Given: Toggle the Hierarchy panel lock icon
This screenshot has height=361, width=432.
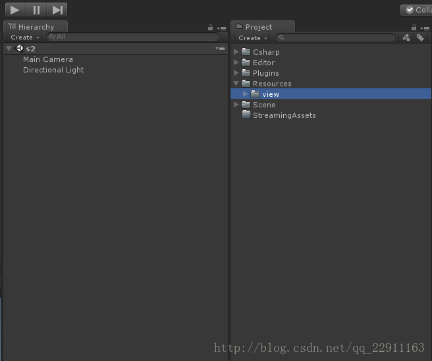Looking at the screenshot, I should pos(210,28).
